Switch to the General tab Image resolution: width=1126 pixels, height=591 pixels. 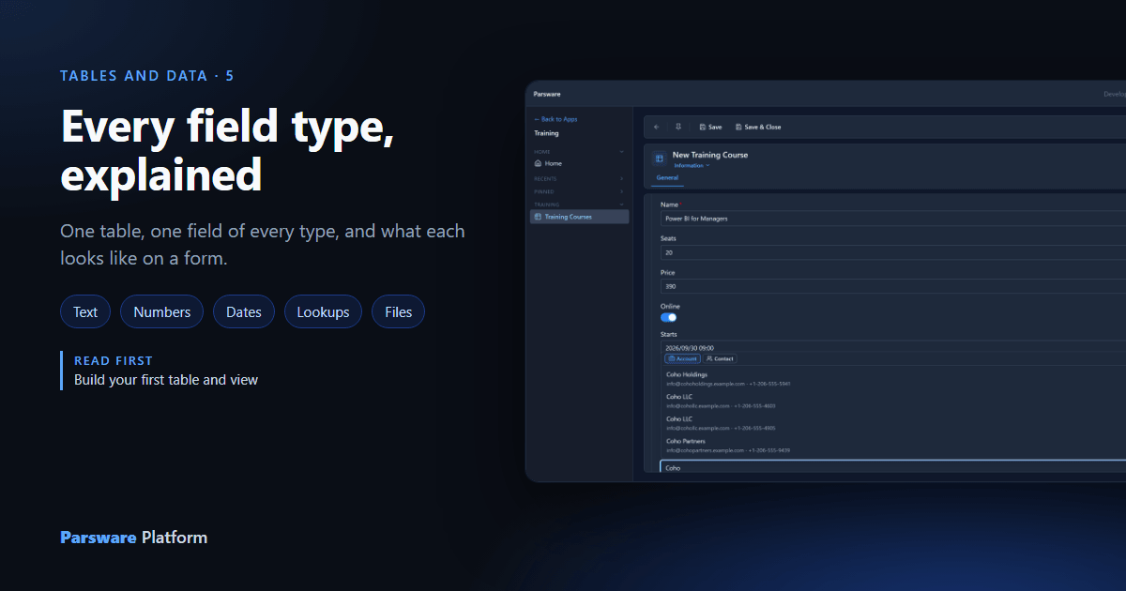(667, 177)
